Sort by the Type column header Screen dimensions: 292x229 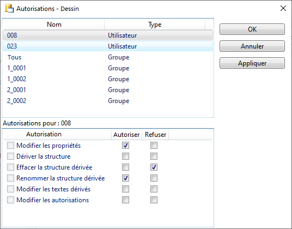(x=155, y=25)
